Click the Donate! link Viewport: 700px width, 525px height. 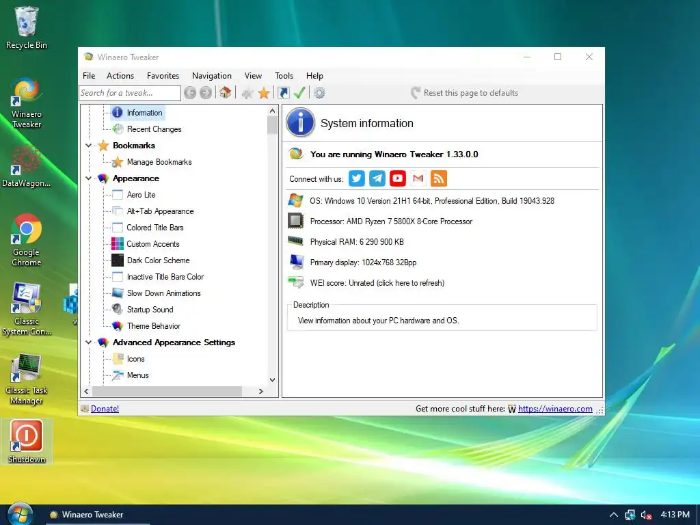105,409
